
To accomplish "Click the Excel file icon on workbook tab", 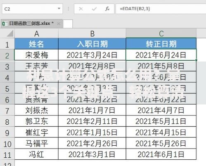I will [5, 24].
